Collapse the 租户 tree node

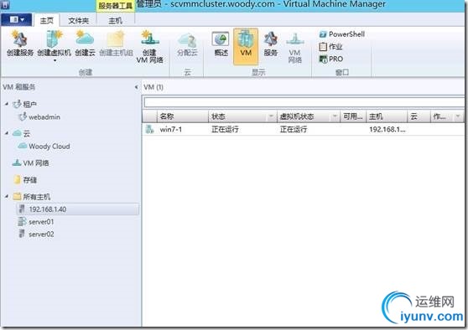click(7, 104)
